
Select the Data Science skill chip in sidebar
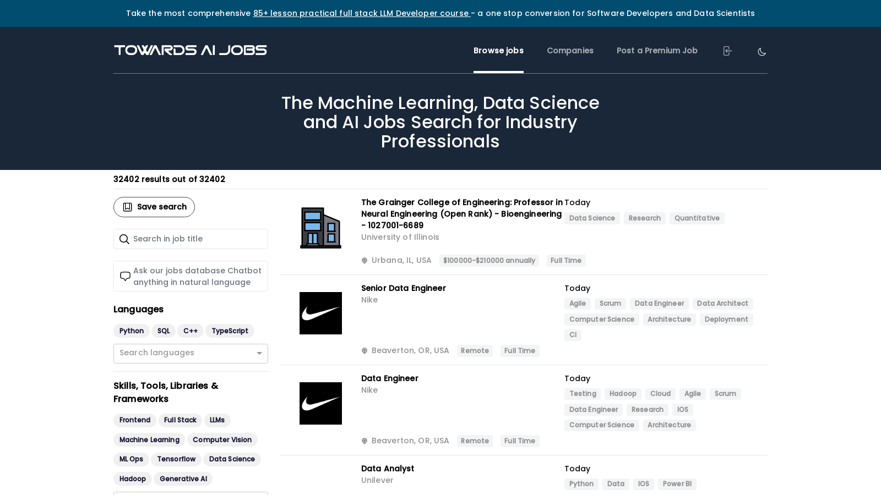click(232, 459)
